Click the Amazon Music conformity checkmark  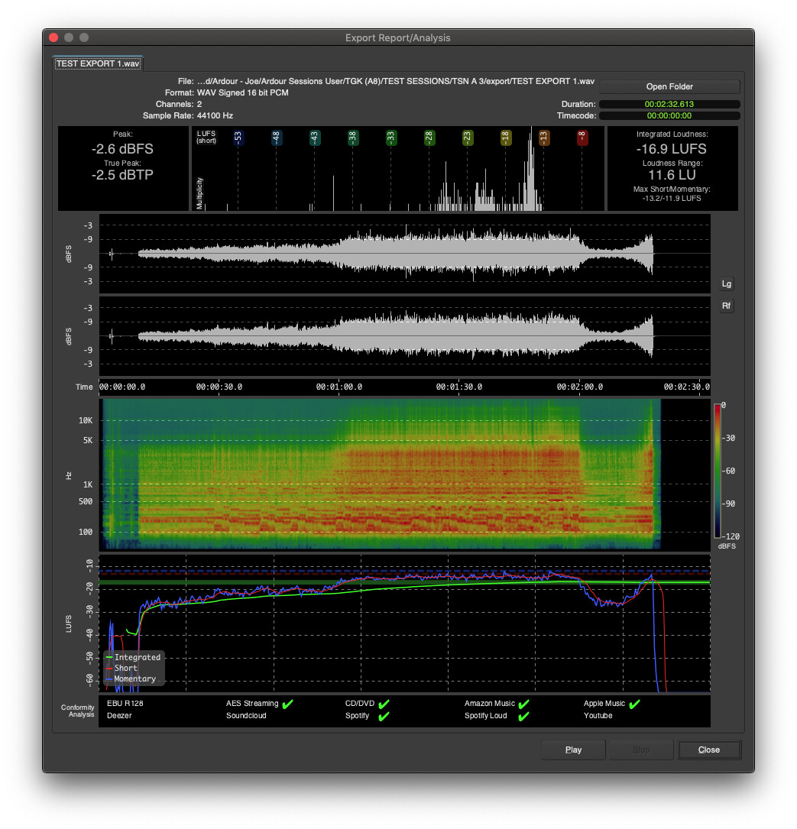[x=523, y=704]
